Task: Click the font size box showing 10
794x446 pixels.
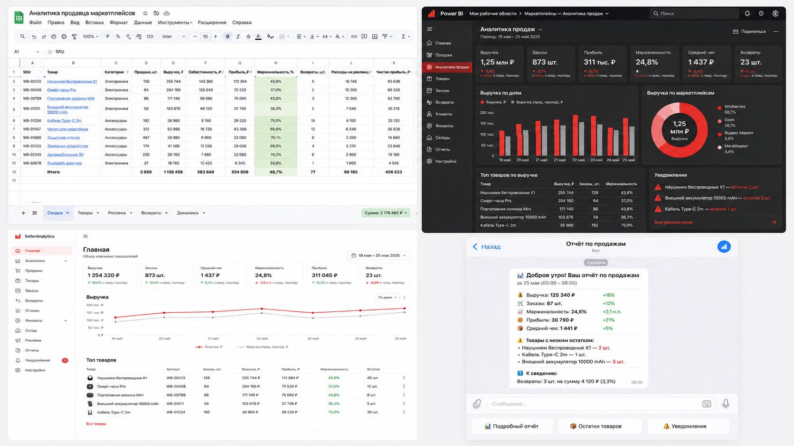Action: coord(205,36)
